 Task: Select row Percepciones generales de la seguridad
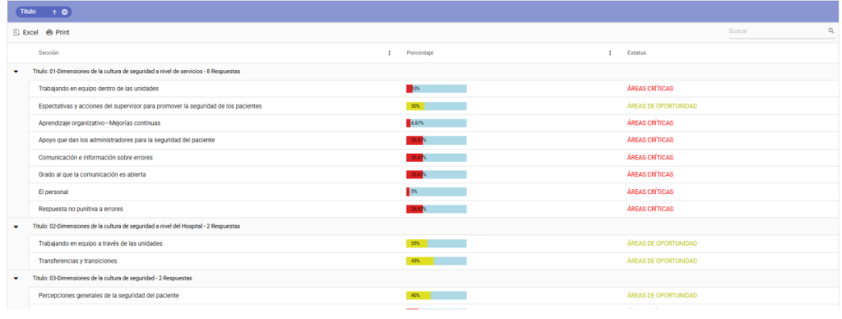click(434, 295)
